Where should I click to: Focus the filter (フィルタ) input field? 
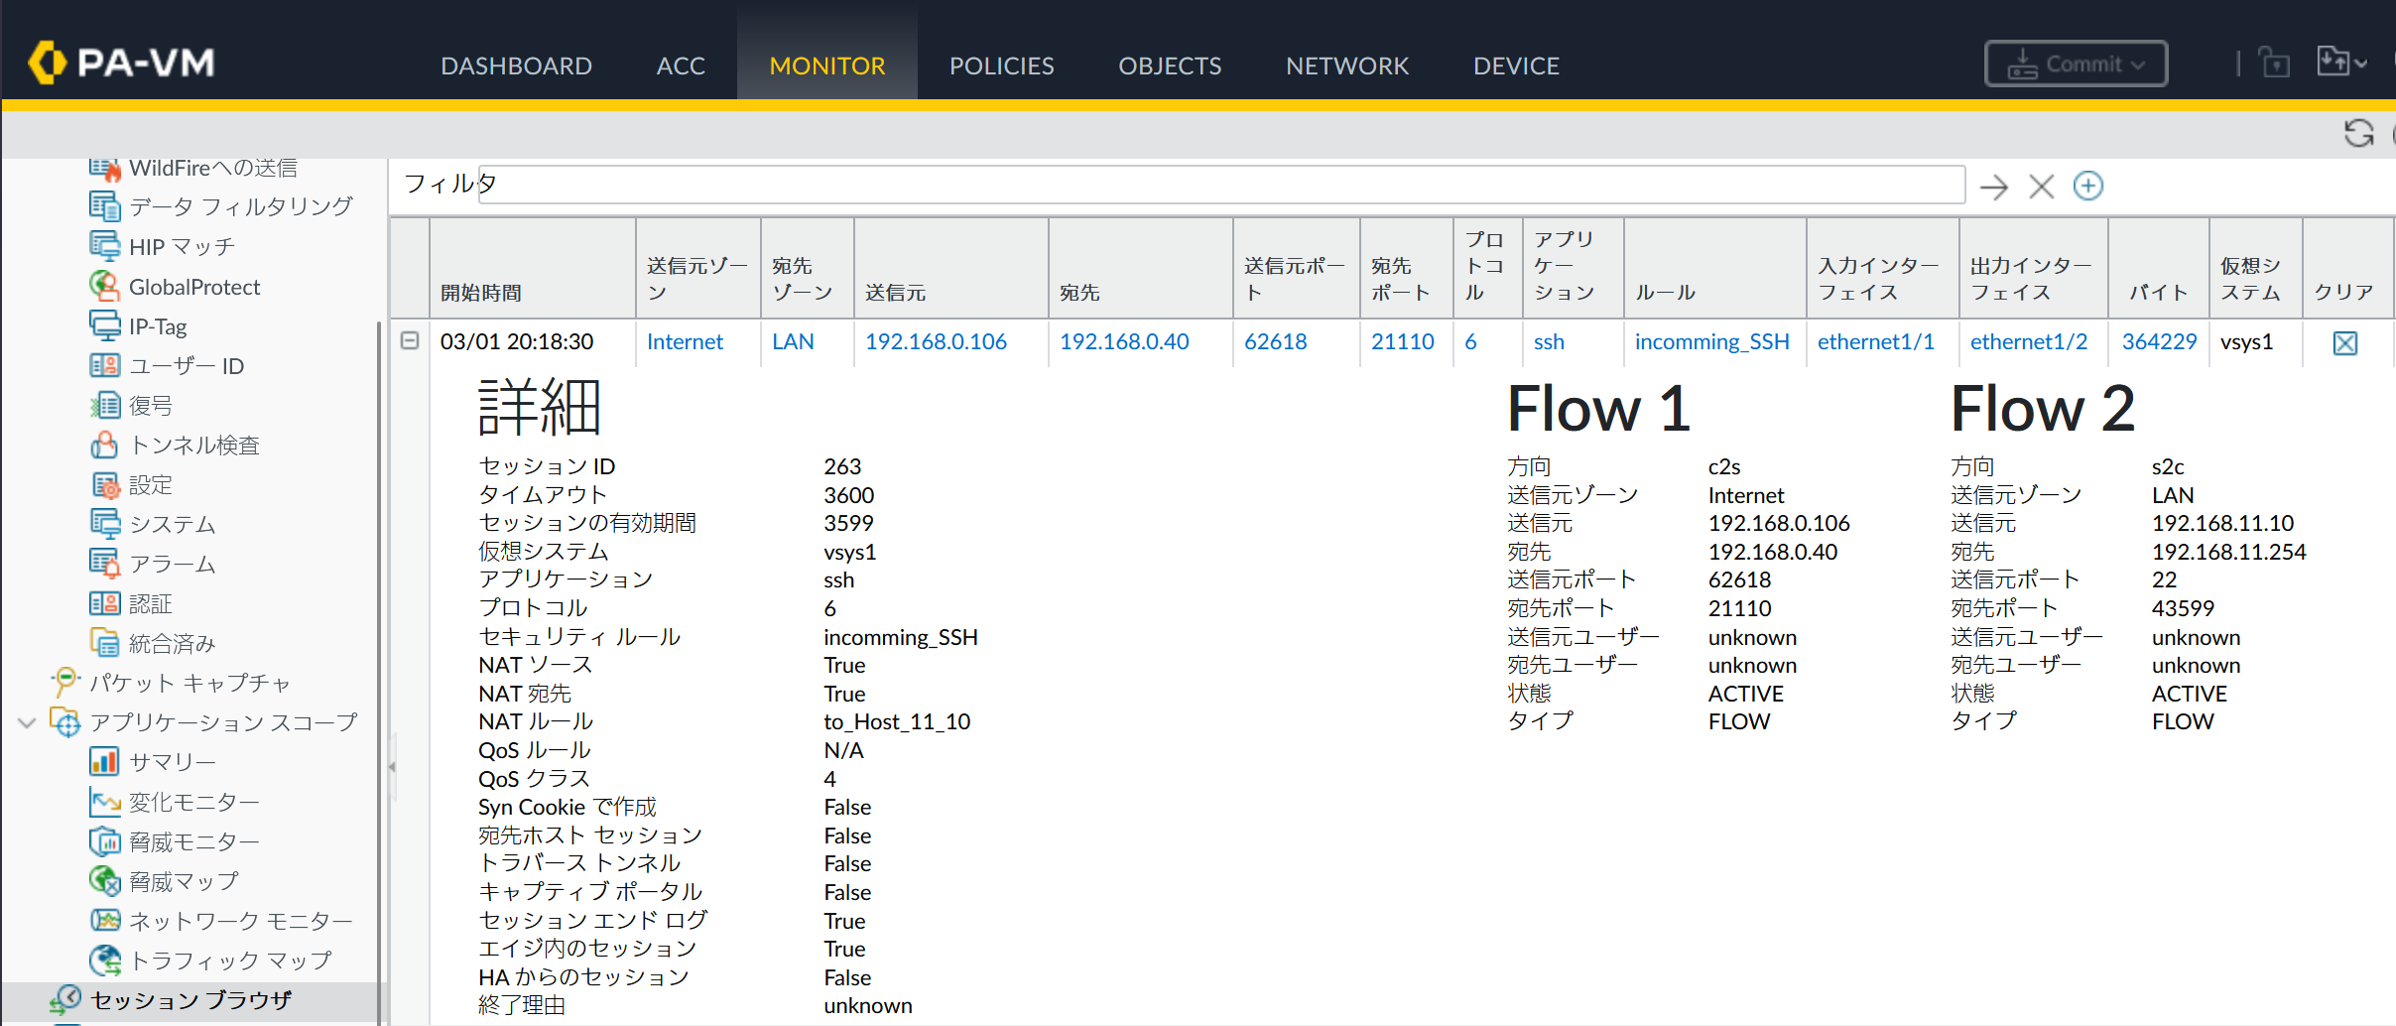[1221, 186]
